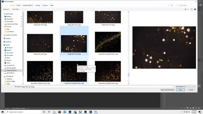Select the Happy New Year 17.jpg thumbnail

pyautogui.click(x=74, y=17)
